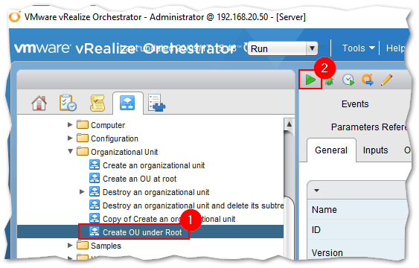The image size is (419, 268).
Task: Expand the Samples folder
Action: click(x=70, y=245)
